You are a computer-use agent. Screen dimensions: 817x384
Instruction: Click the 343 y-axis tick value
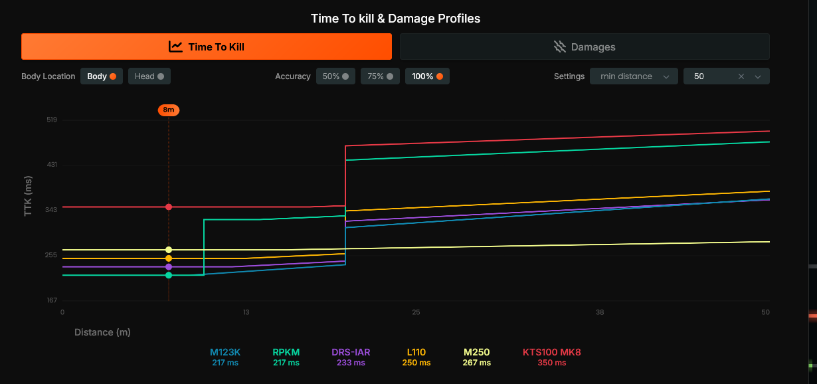click(x=52, y=209)
